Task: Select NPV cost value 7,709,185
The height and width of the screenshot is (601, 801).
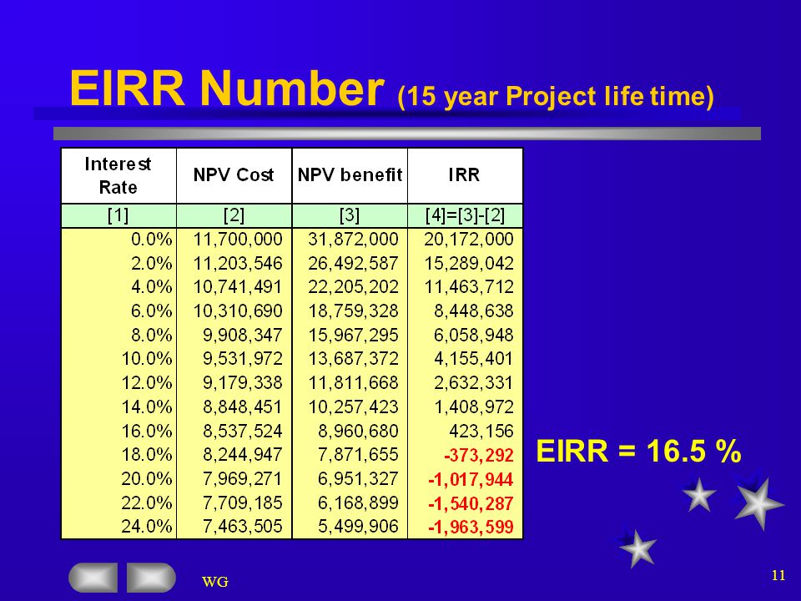Action: tap(242, 503)
